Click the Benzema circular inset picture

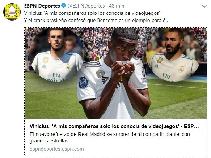pos(173,55)
